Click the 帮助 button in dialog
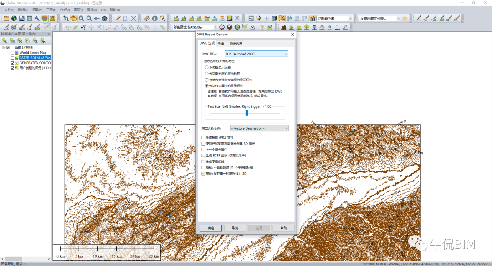Viewport: 492px width, 266px height. point(284,228)
